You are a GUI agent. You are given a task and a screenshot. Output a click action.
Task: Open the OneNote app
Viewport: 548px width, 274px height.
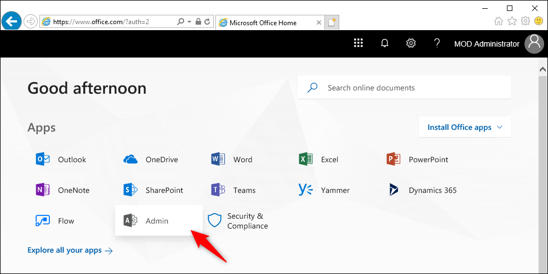tap(62, 191)
